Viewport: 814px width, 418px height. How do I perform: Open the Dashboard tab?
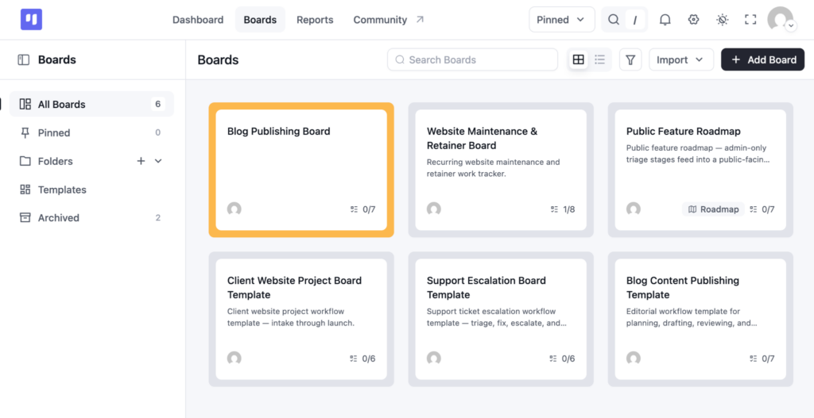[198, 20]
